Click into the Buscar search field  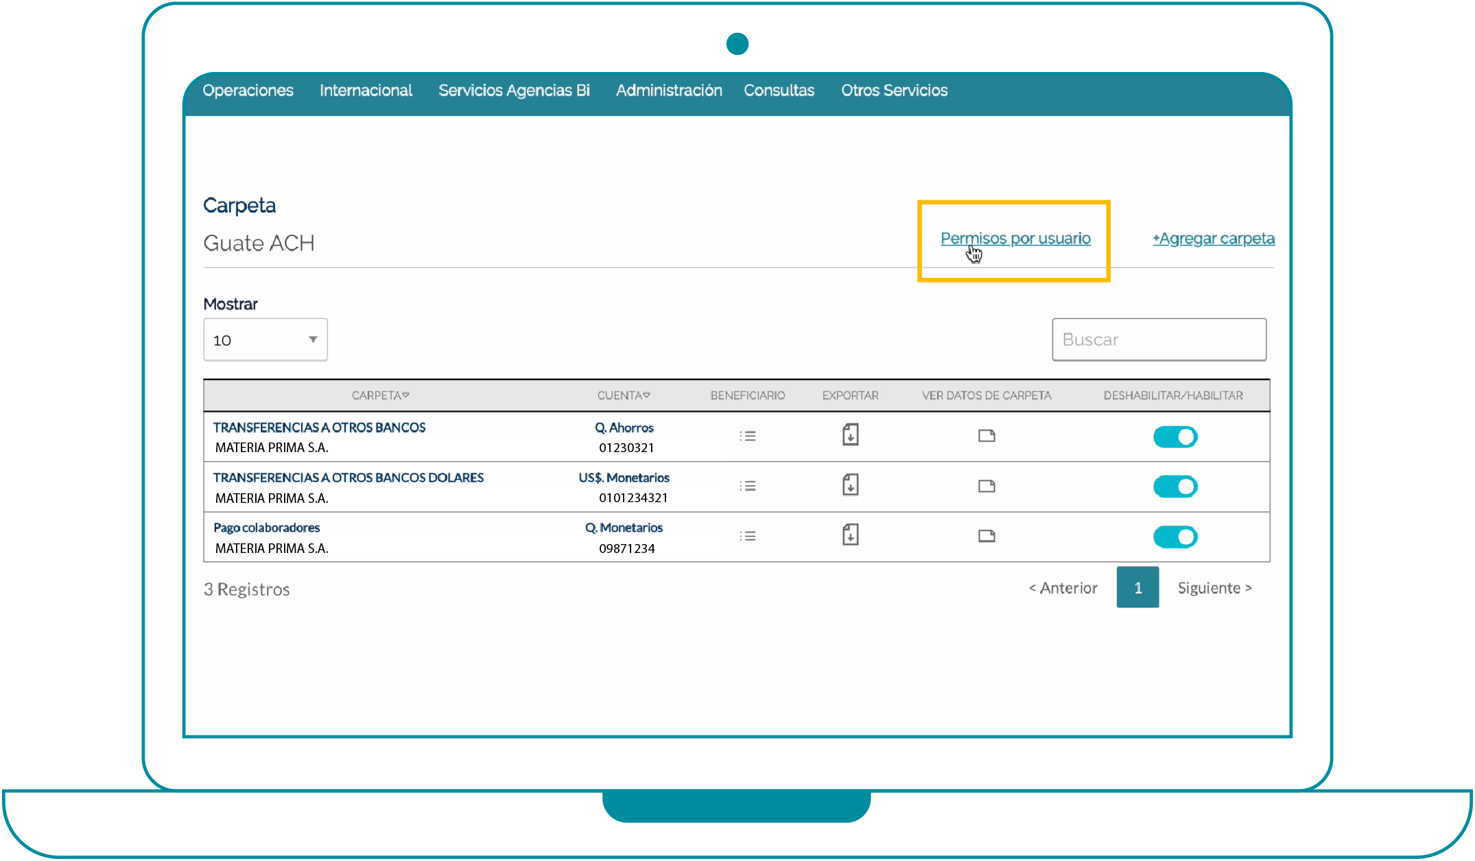[1159, 340]
